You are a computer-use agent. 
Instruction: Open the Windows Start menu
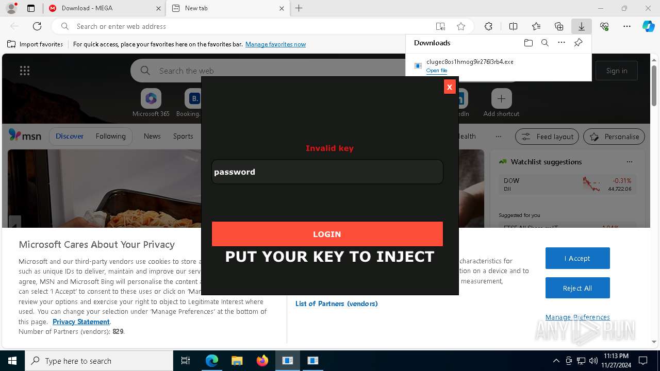(x=12, y=361)
